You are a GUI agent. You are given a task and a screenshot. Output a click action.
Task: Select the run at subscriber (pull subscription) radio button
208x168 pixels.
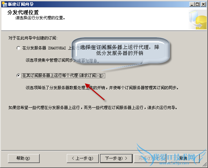click(19, 76)
